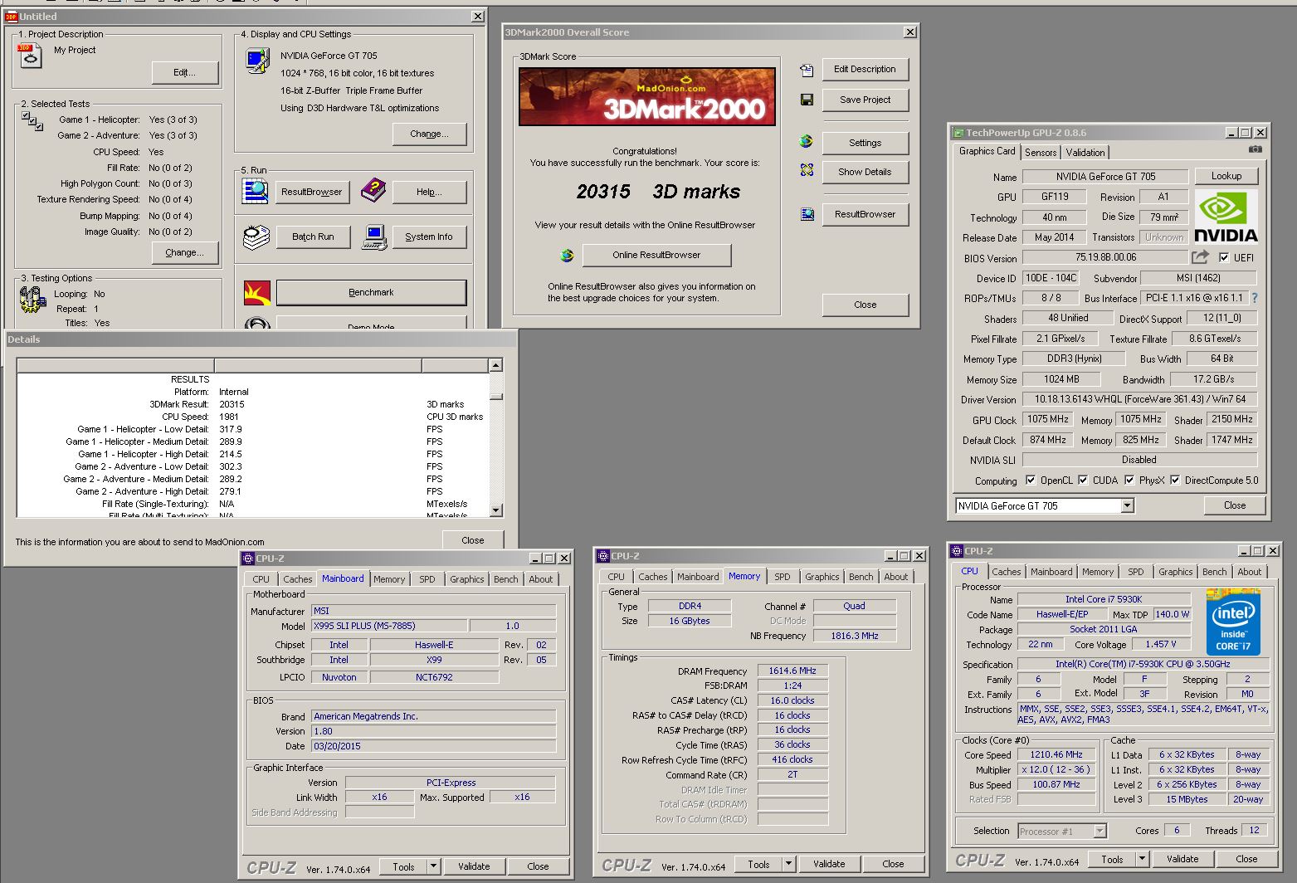Toggle the OpenCL checkbox
1297x883 pixels.
point(1031,480)
